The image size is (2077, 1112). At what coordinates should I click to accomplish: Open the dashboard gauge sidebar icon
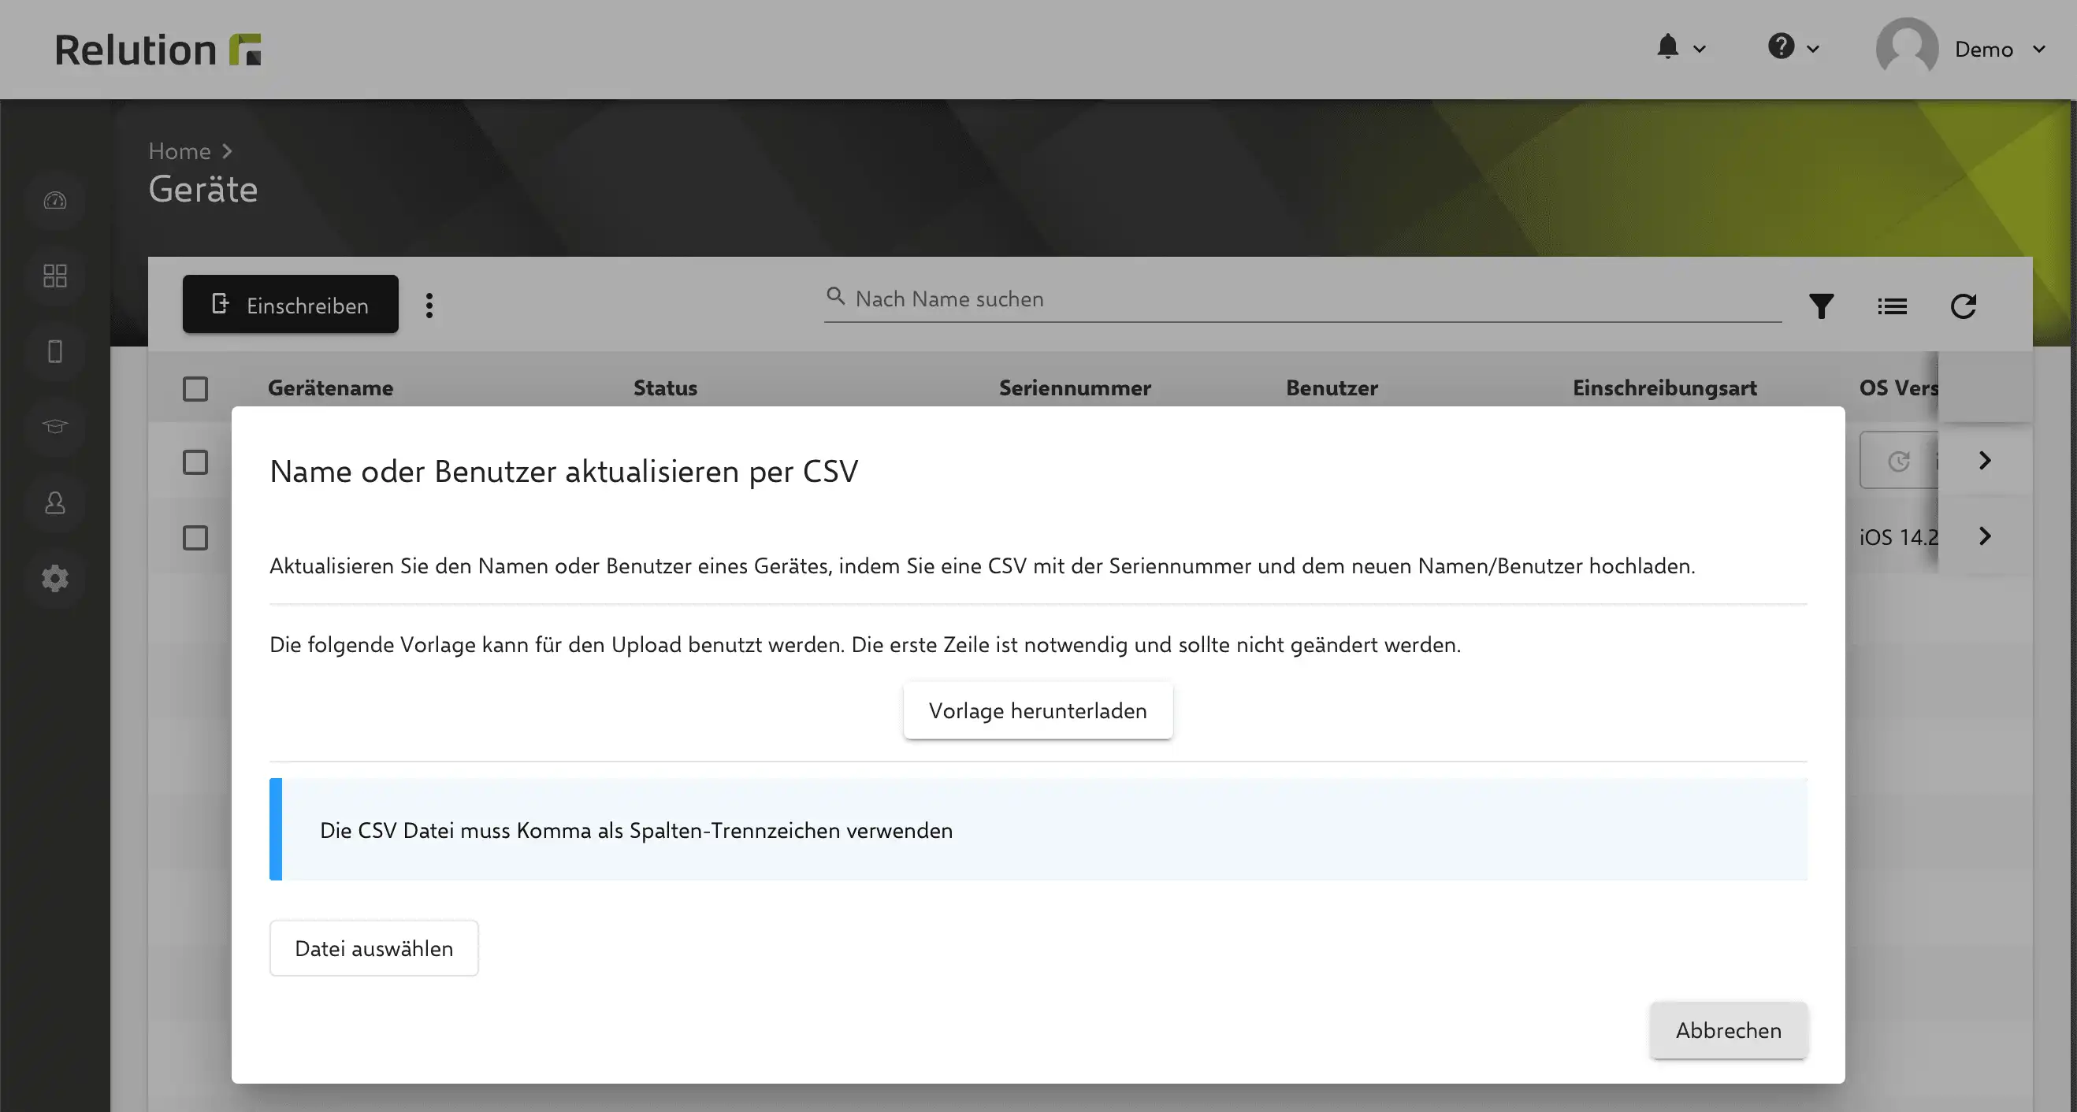tap(55, 200)
